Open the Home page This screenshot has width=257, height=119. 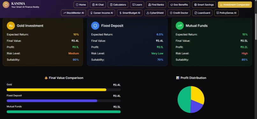[x=81, y=5]
